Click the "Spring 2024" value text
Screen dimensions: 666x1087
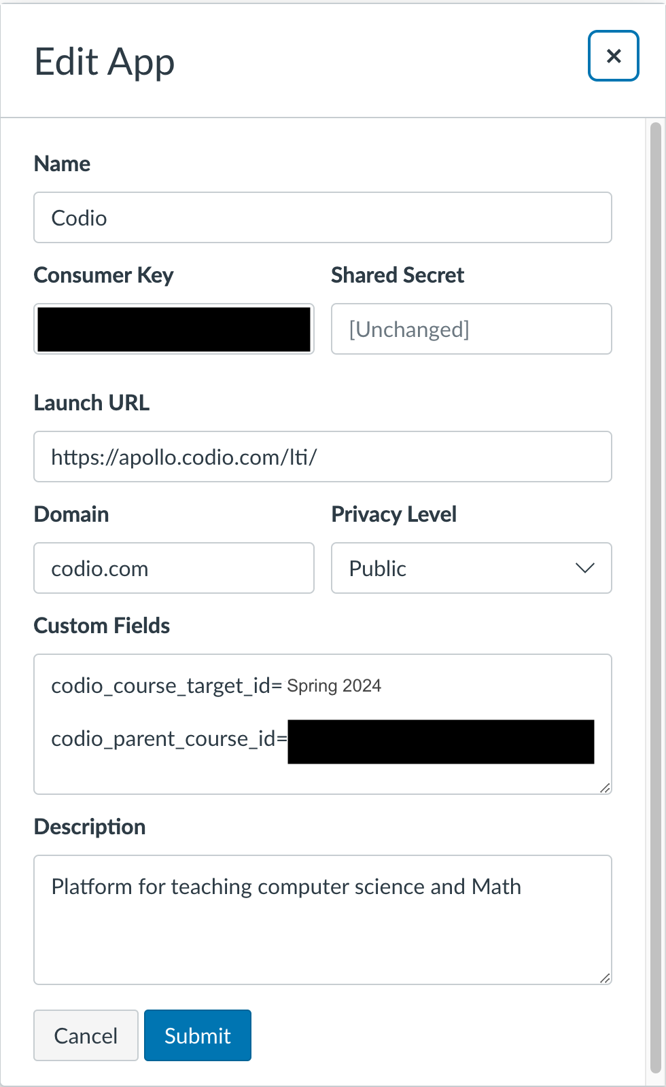(x=334, y=686)
